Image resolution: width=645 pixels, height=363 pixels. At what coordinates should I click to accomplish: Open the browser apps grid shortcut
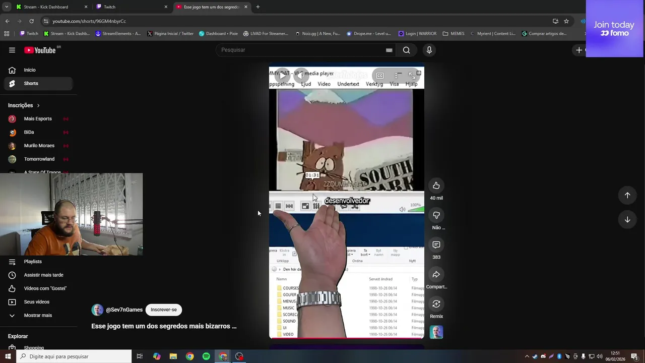(7, 34)
